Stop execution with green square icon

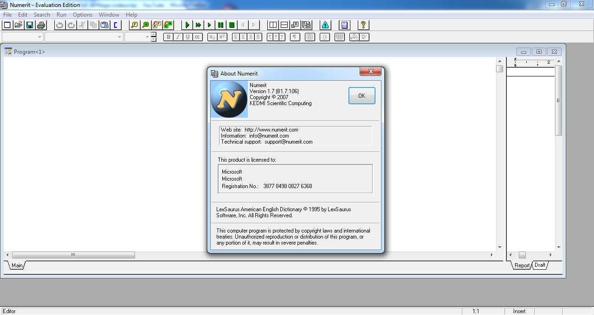click(232, 25)
